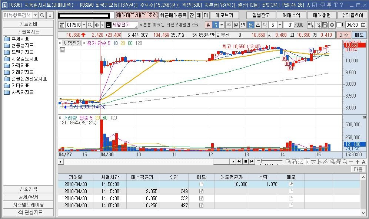Click the data grid icon below 세명전기 label
369x219 pixels.
[63, 50]
